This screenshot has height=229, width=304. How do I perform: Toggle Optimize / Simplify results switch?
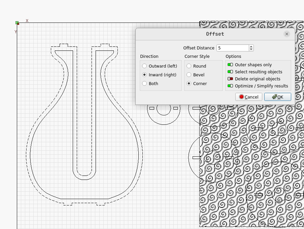(230, 86)
